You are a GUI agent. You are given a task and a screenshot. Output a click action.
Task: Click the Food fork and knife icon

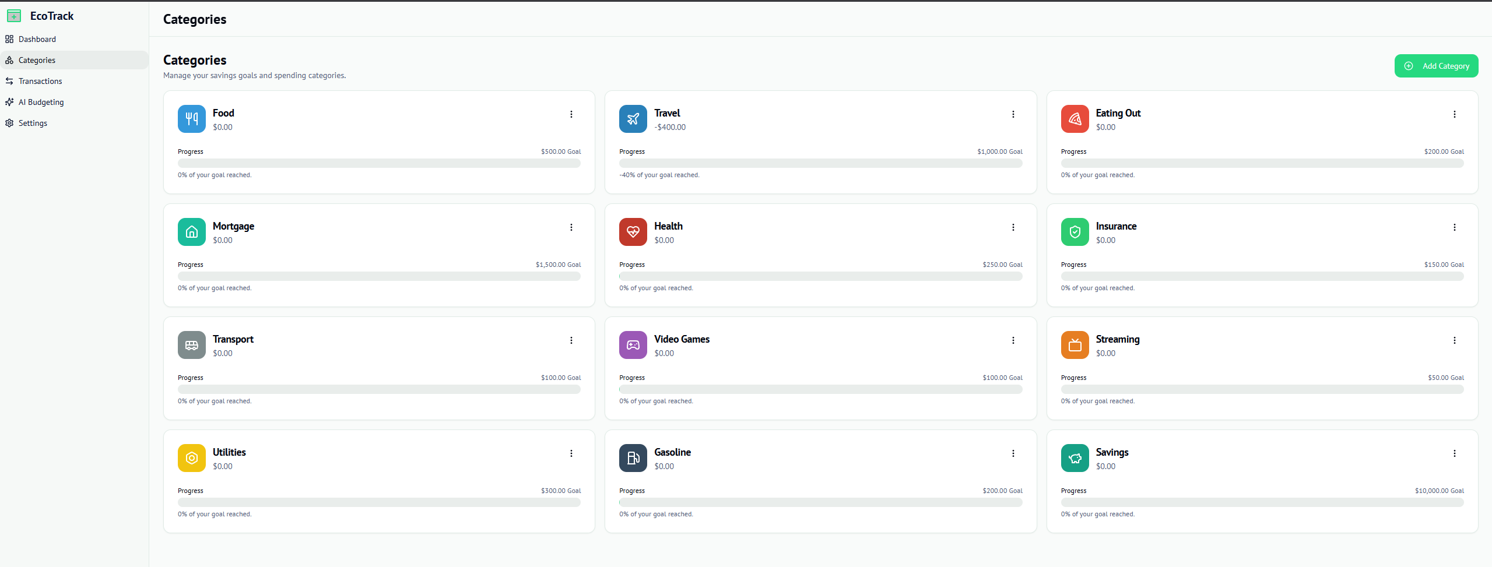click(191, 119)
